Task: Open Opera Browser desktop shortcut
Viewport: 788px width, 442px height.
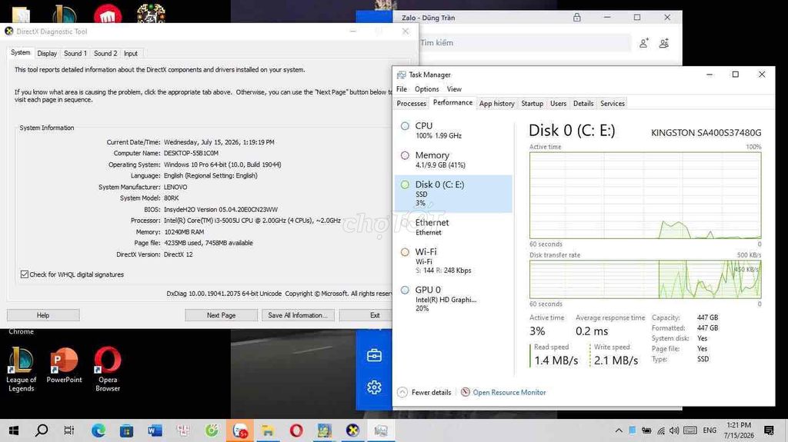Action: click(x=108, y=369)
